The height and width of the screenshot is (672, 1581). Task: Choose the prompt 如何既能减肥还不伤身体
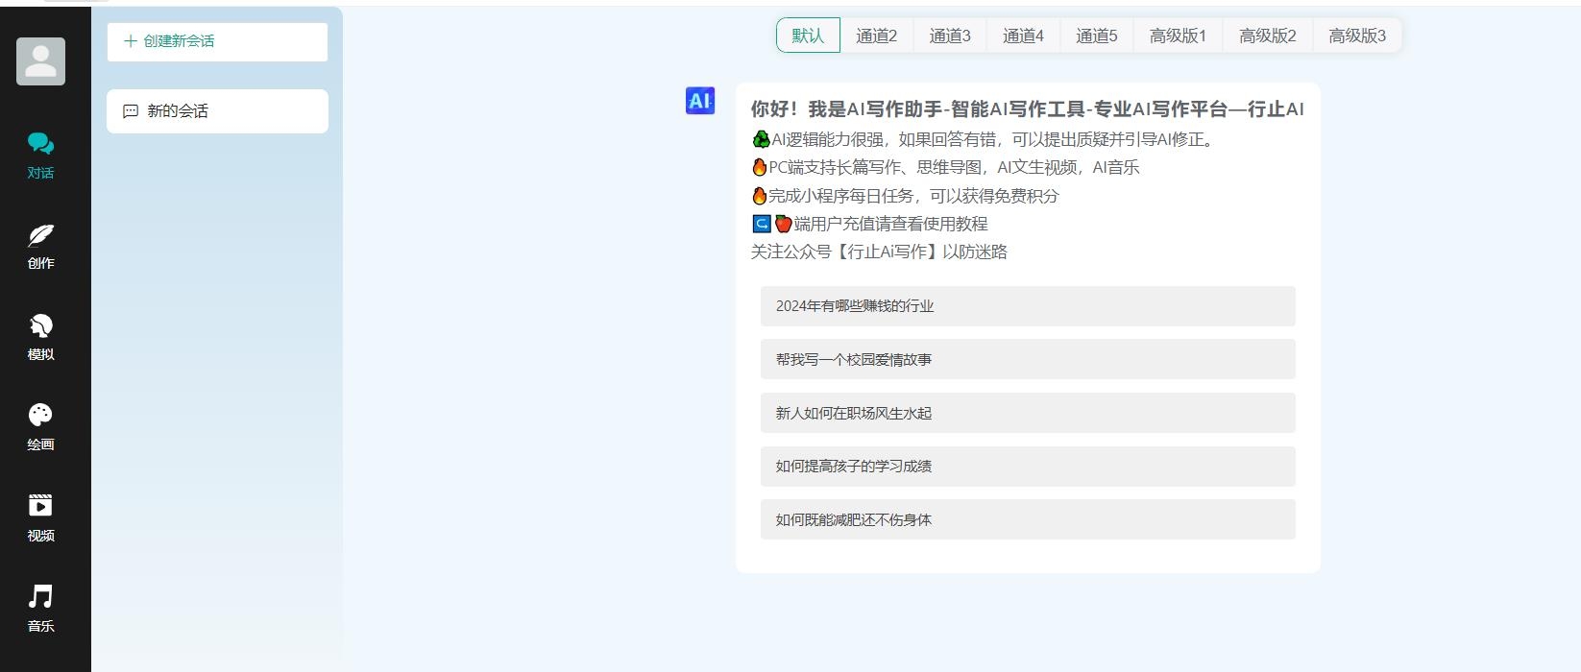click(1028, 519)
